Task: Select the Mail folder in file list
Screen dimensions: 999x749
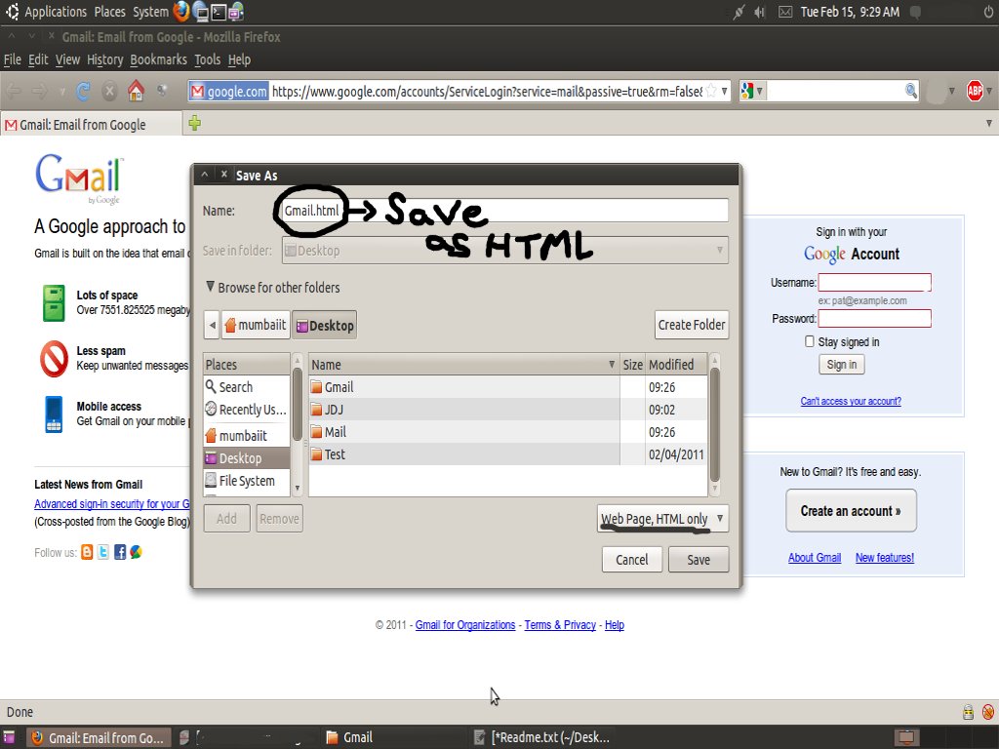Action: [507, 432]
